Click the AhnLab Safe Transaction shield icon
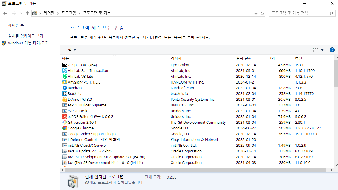The height and width of the screenshot is (190, 338). (64, 71)
